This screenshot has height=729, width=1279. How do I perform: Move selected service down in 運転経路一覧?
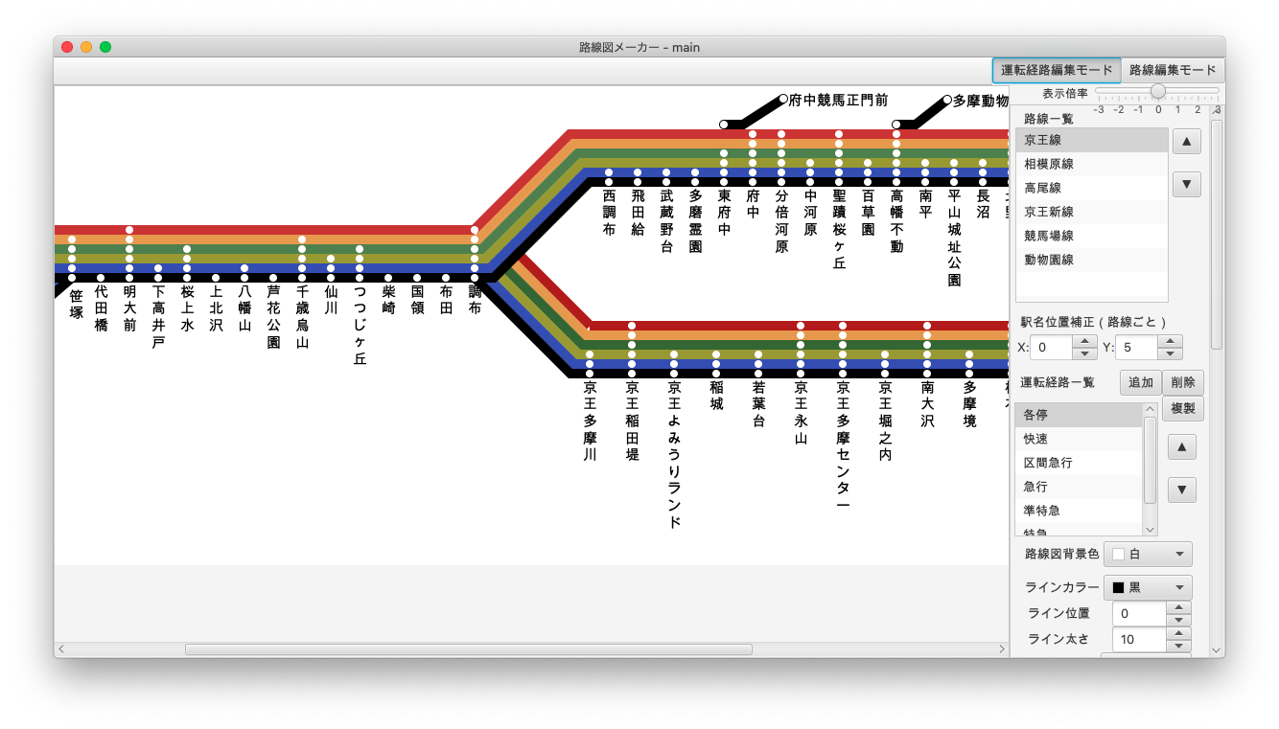(1181, 490)
